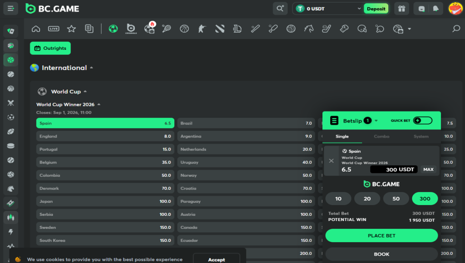
Task: Click the home icon in the sports navigation
Action: tap(36, 29)
